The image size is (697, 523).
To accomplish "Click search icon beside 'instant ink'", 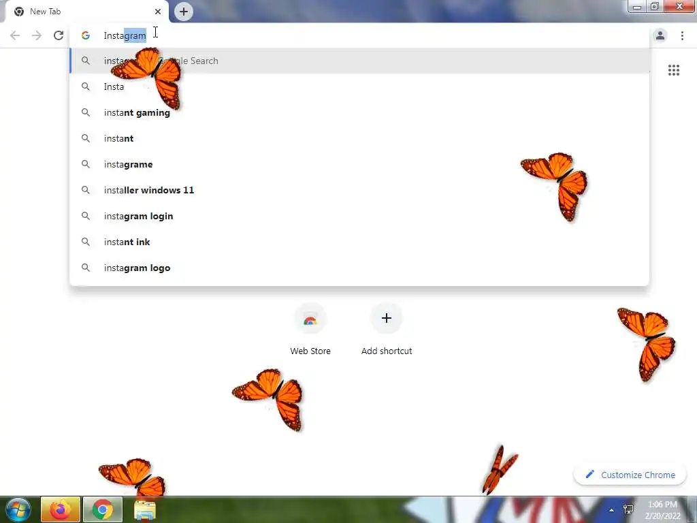I will (86, 242).
